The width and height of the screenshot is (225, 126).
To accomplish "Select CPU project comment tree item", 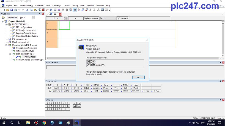I will (26, 30).
